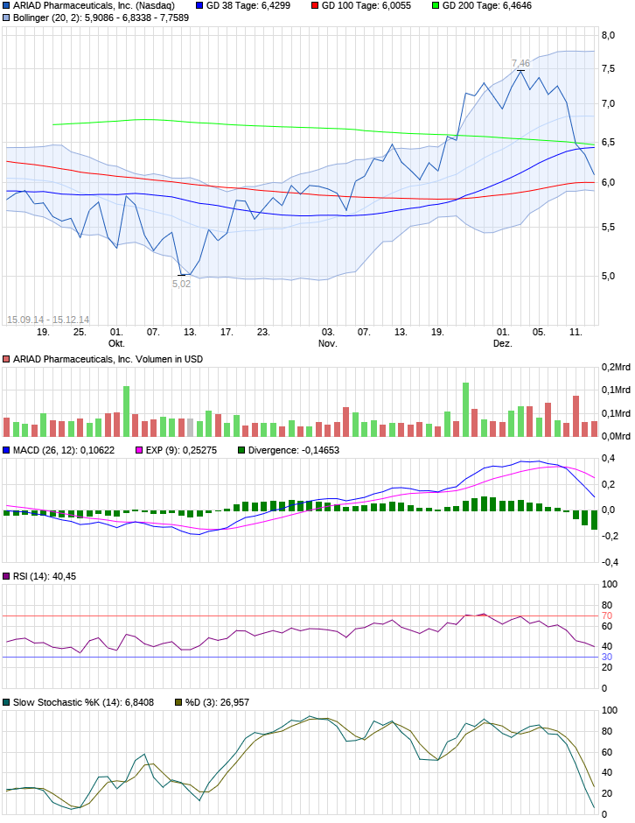Click the RSI (14) purple swatch
635x823 pixels.
pos(6,576)
